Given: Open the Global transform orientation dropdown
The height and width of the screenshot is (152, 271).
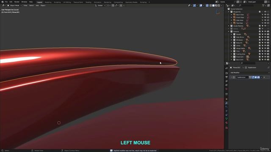Looking at the screenshot, I should 100,5.
